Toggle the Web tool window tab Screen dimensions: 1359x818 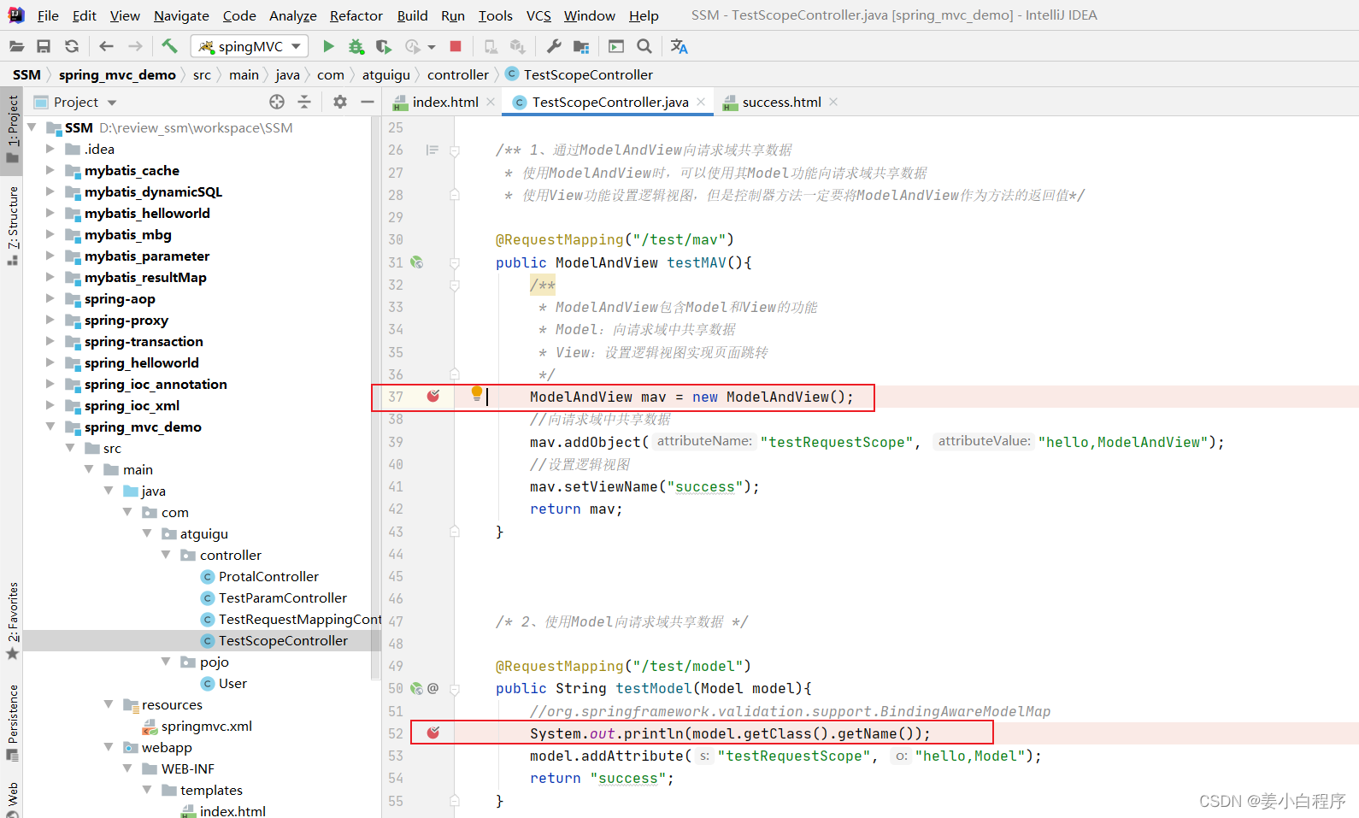click(12, 798)
